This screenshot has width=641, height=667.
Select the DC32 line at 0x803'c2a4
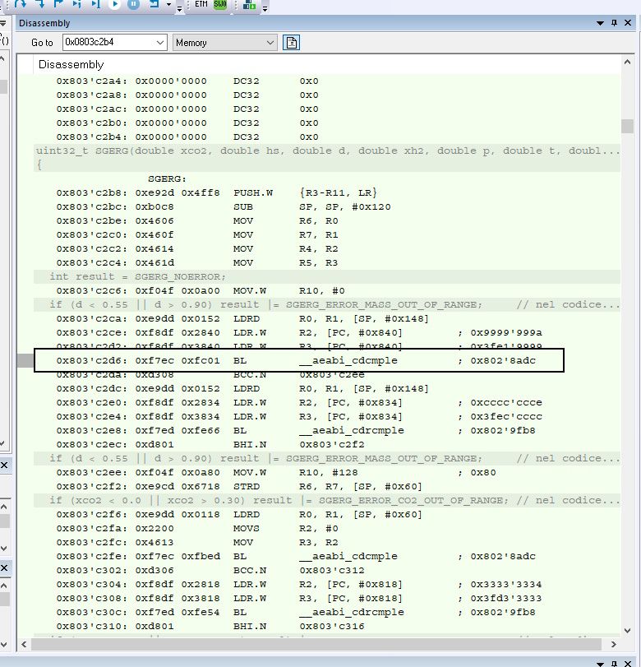pos(327,81)
